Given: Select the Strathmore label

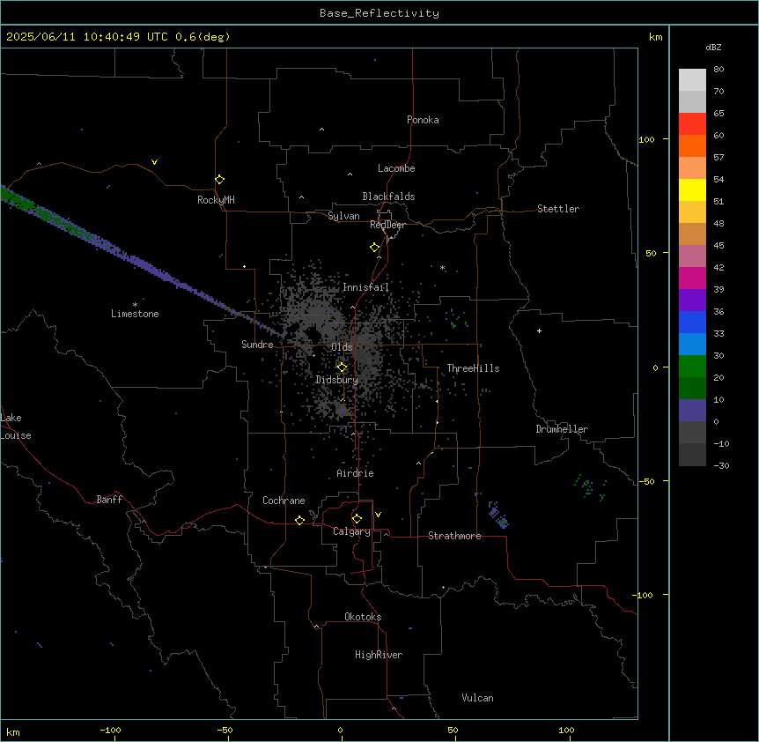Looking at the screenshot, I should (x=454, y=536).
